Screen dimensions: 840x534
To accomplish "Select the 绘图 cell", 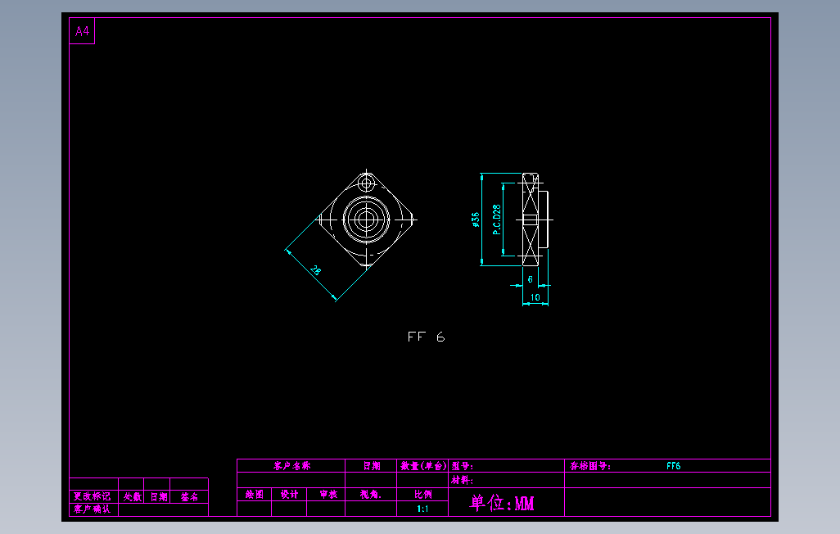I will coord(255,495).
